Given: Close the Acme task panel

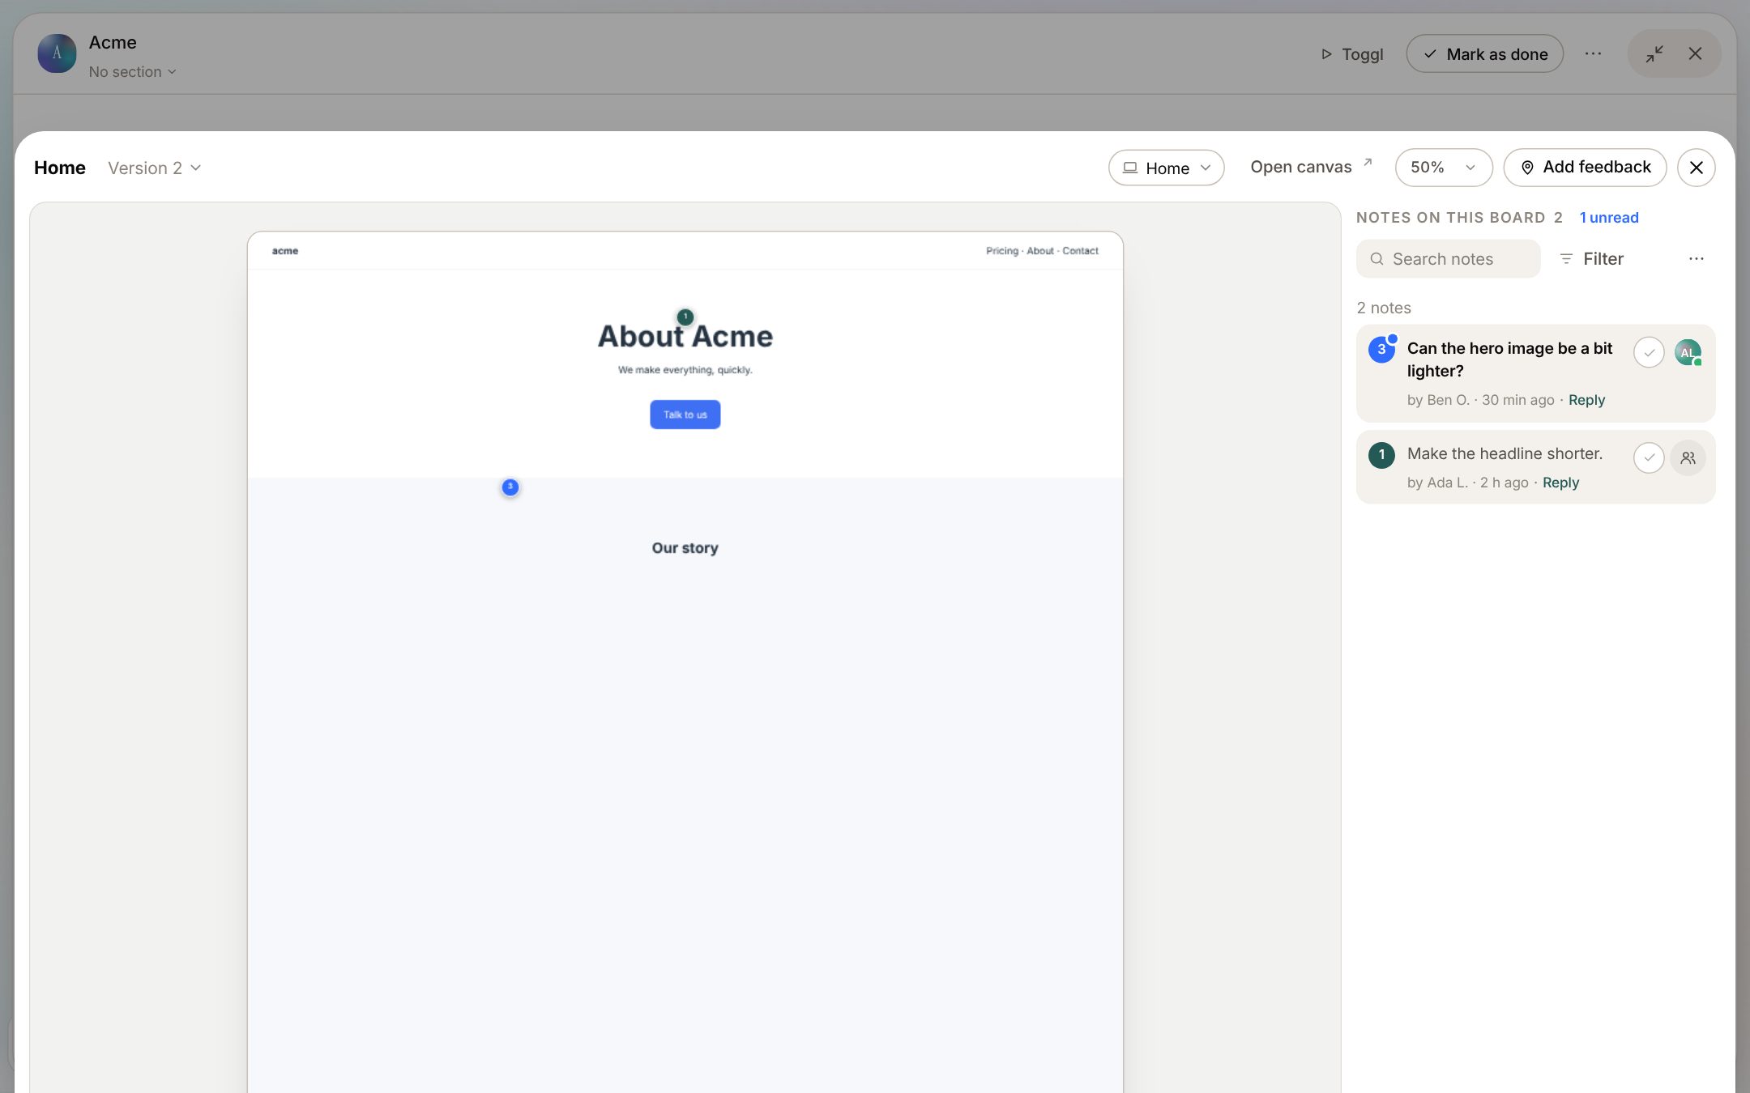Looking at the screenshot, I should pos(1695,53).
